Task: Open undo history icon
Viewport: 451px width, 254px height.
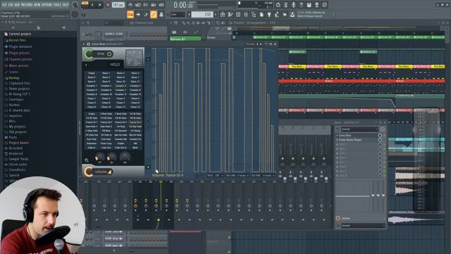Action: point(278,5)
